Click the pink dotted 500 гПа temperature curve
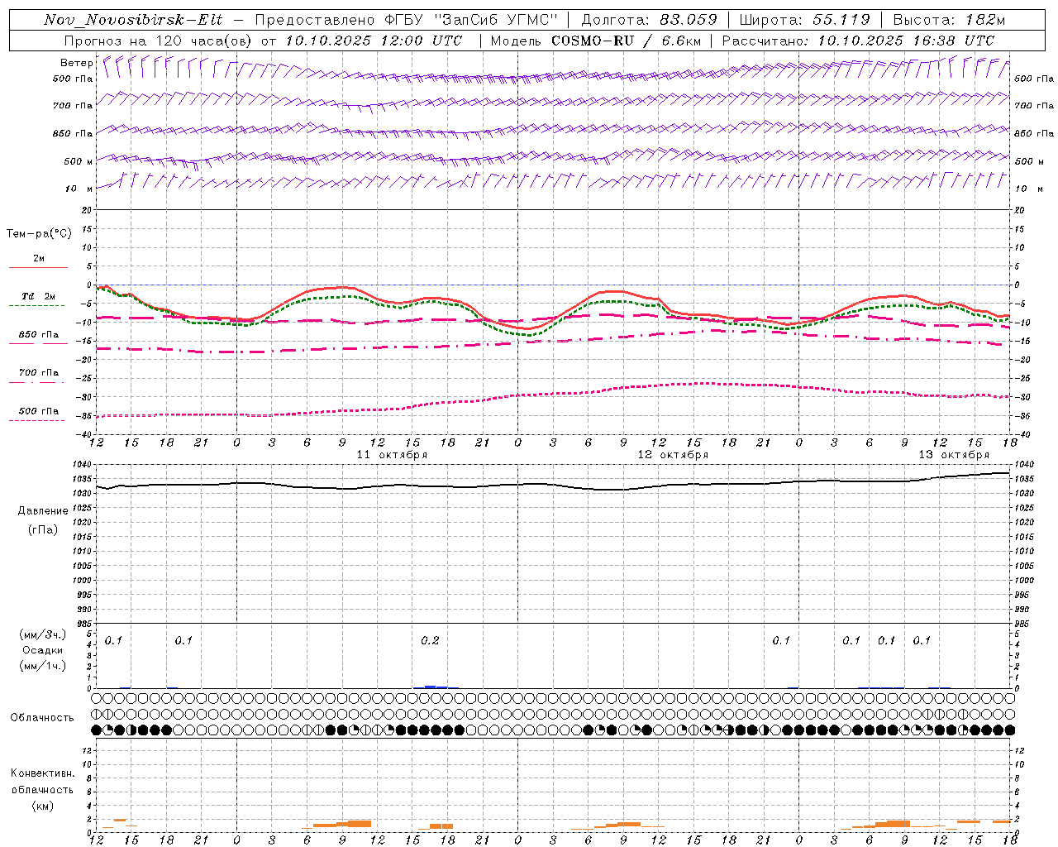Viewport: 1058px width, 847px height. [x=552, y=394]
